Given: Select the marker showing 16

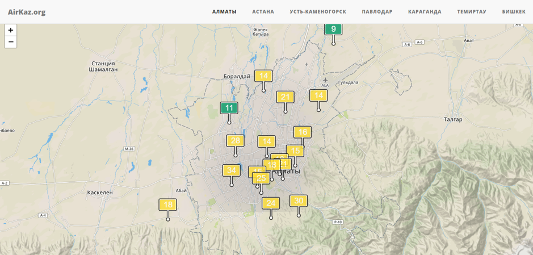Looking at the screenshot, I should 303,132.
